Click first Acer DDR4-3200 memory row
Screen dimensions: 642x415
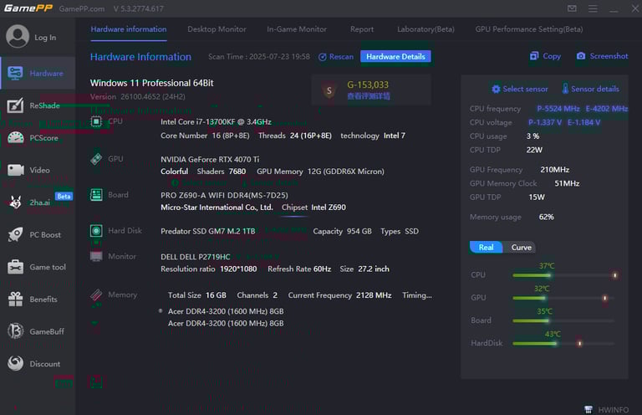coord(226,311)
